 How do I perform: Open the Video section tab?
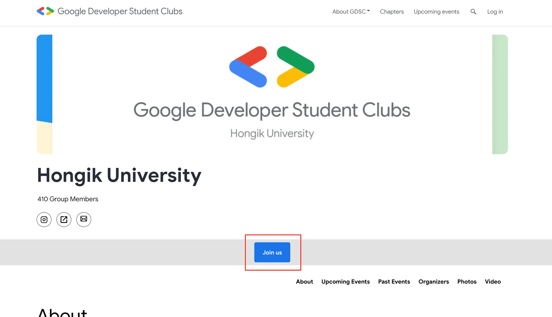coord(493,281)
